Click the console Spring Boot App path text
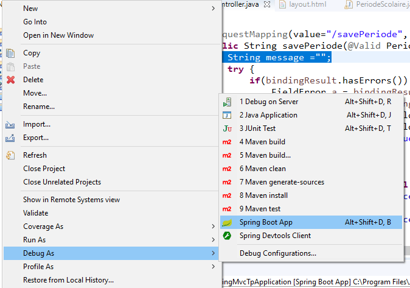Viewport: 410px width, 288px height. (x=316, y=282)
